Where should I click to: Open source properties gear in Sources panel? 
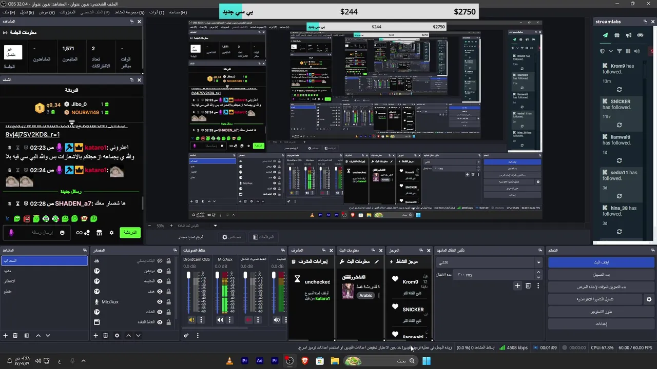(117, 336)
